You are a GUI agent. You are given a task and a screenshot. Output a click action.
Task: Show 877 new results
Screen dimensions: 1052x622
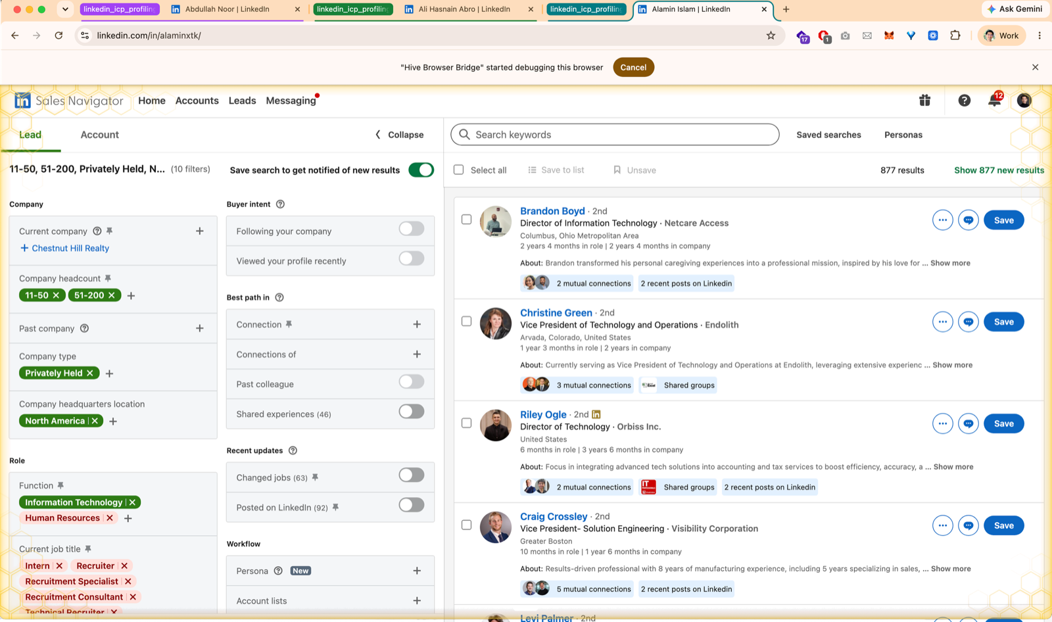point(999,170)
